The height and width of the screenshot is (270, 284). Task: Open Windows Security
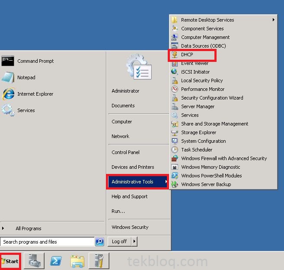[x=130, y=227]
